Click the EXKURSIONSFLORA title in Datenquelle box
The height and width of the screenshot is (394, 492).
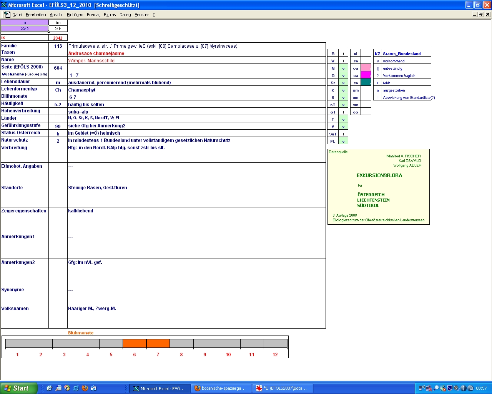pyautogui.click(x=379, y=175)
